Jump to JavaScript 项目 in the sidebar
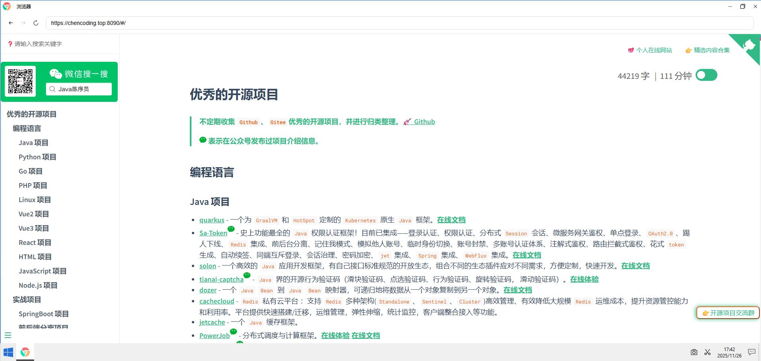This screenshot has width=761, height=361. (x=42, y=271)
